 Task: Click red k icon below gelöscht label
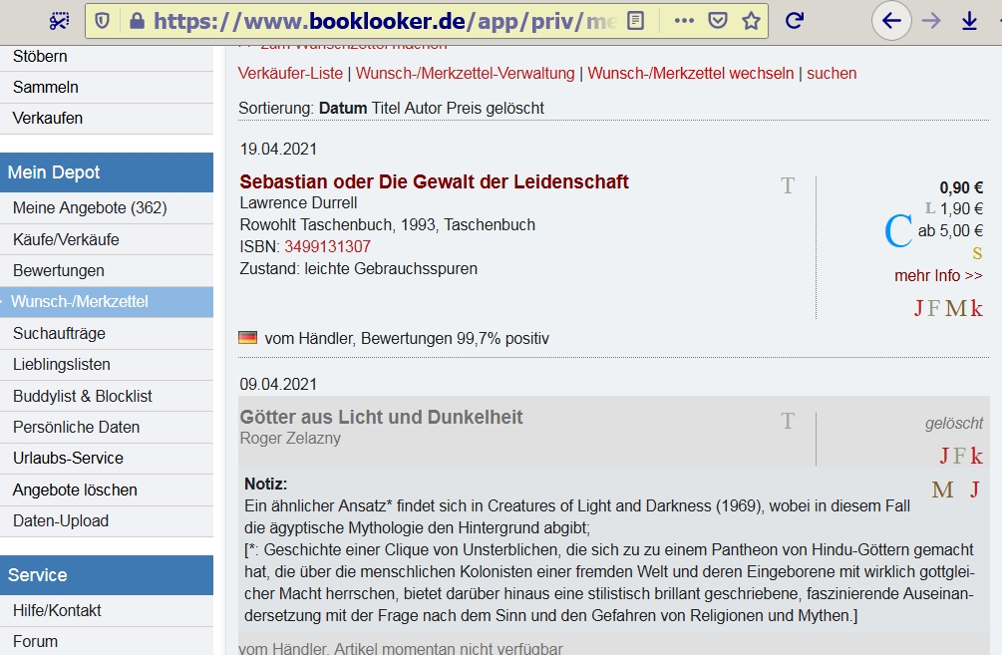[976, 457]
